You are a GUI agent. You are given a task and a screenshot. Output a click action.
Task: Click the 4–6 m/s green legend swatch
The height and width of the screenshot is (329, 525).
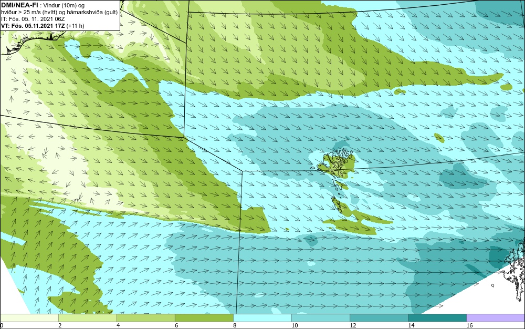[x=145, y=317]
